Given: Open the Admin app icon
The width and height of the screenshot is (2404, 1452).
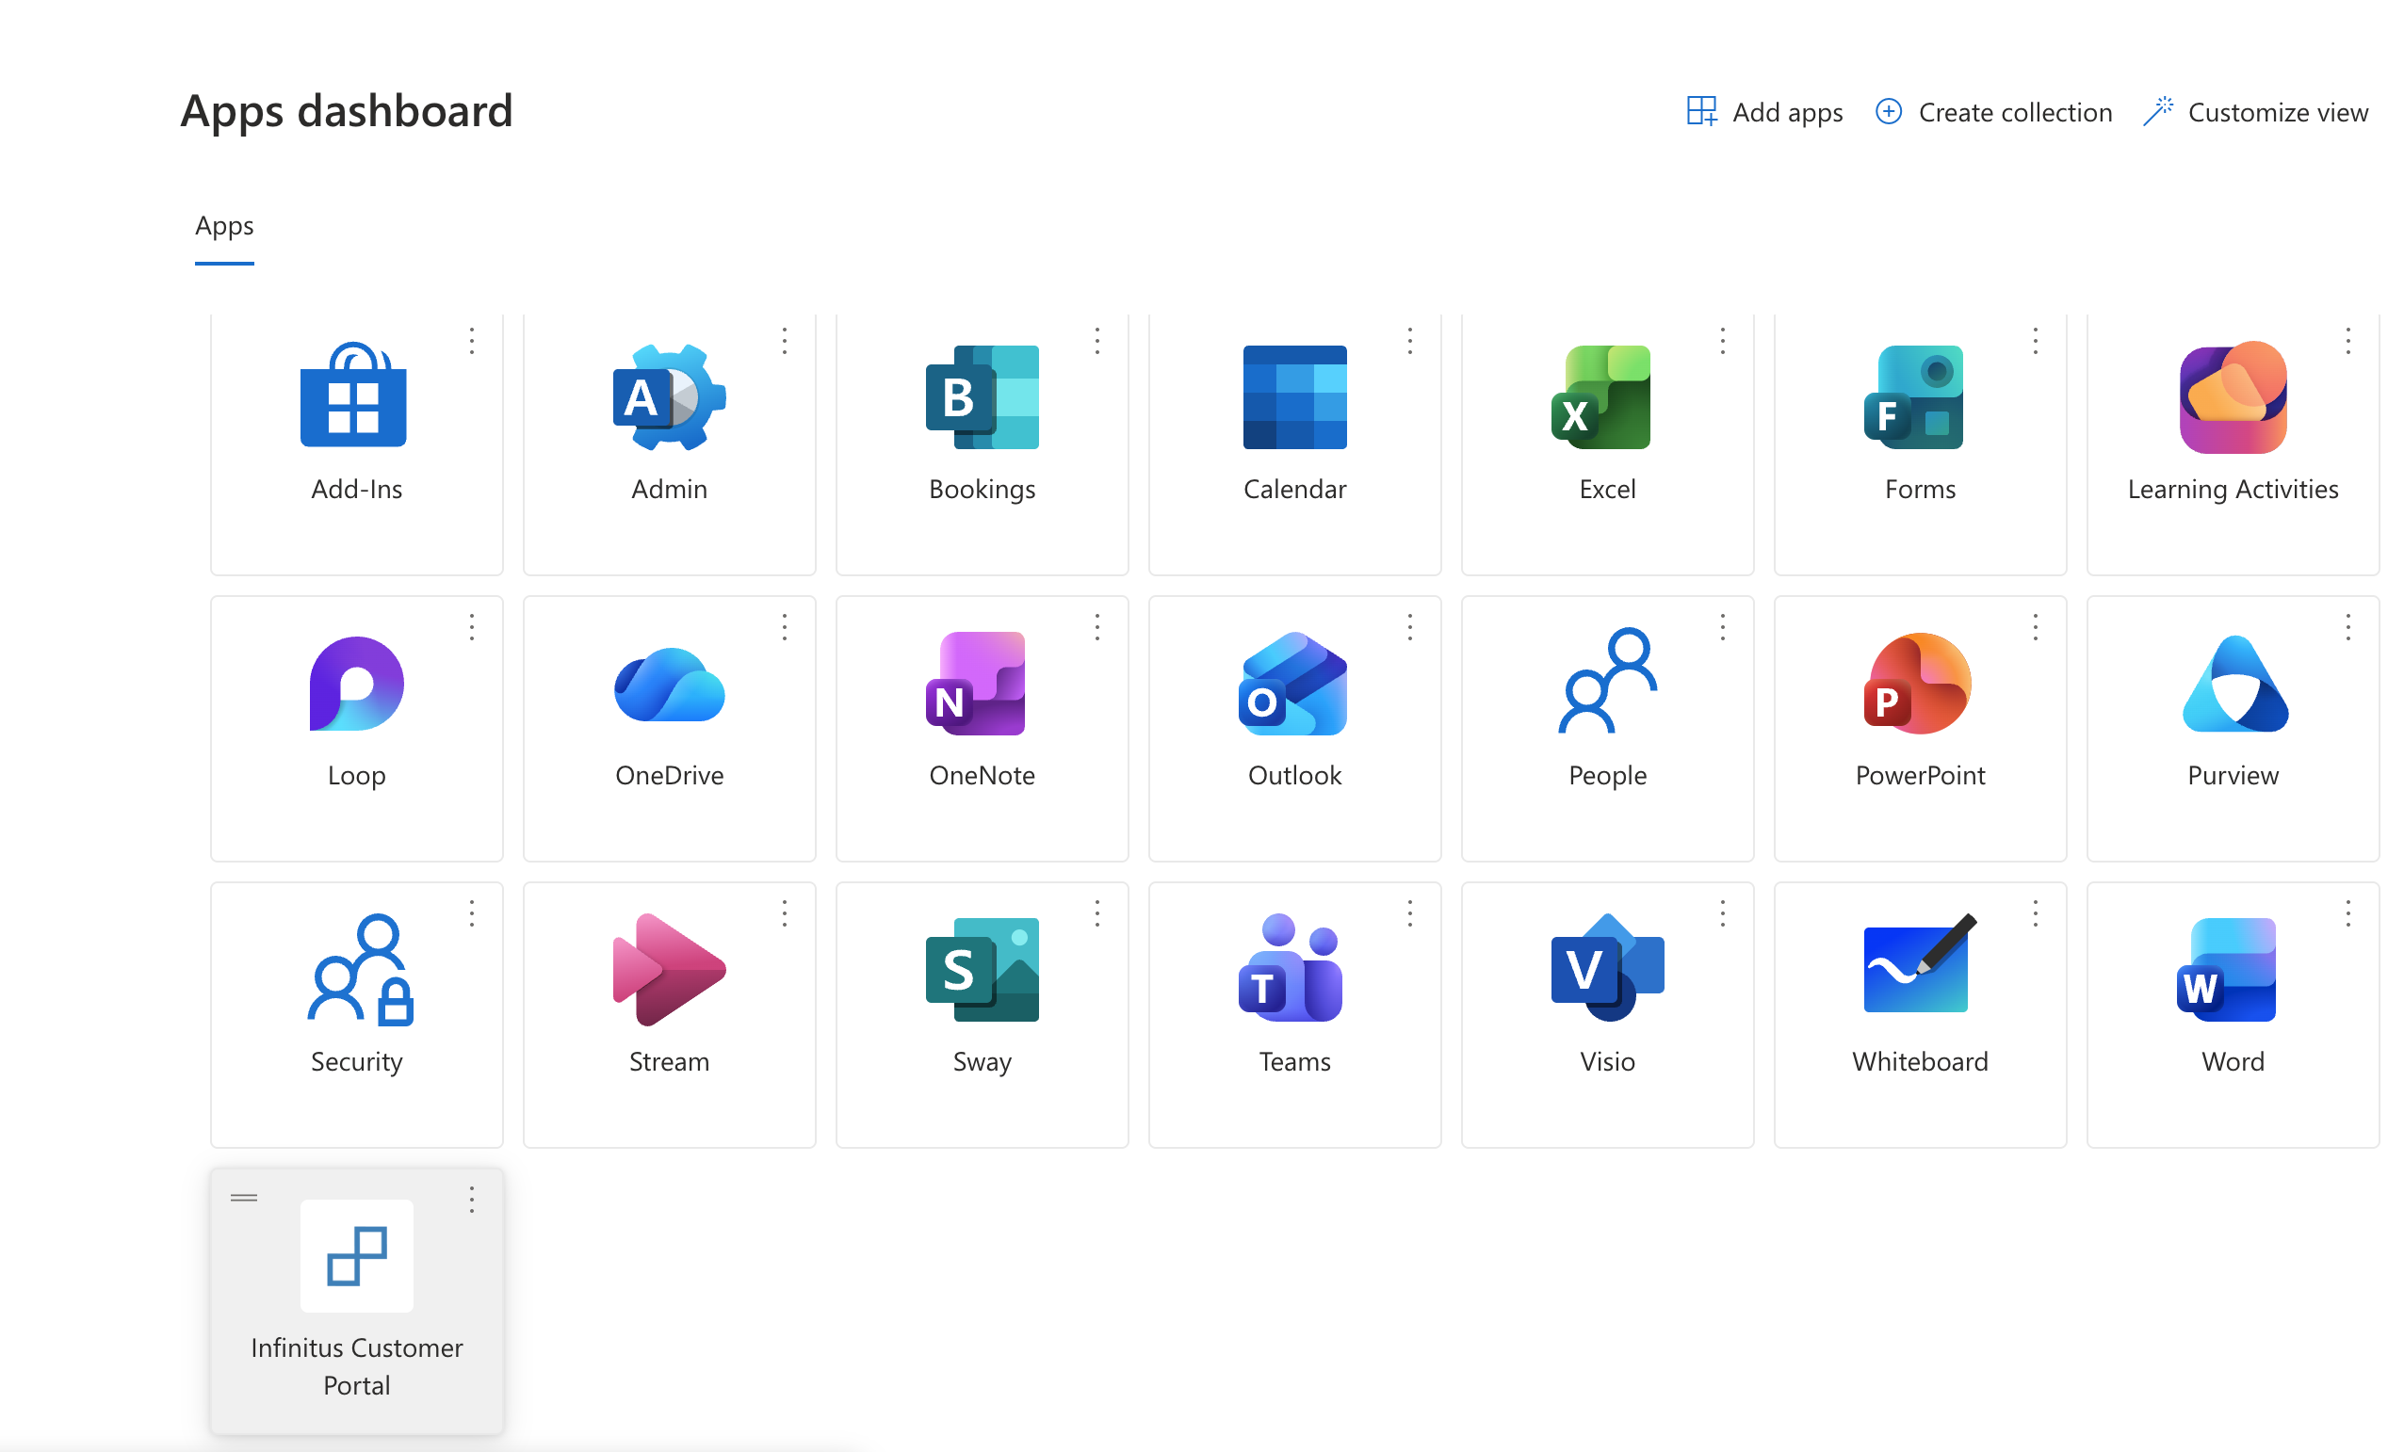Looking at the screenshot, I should pos(669,395).
